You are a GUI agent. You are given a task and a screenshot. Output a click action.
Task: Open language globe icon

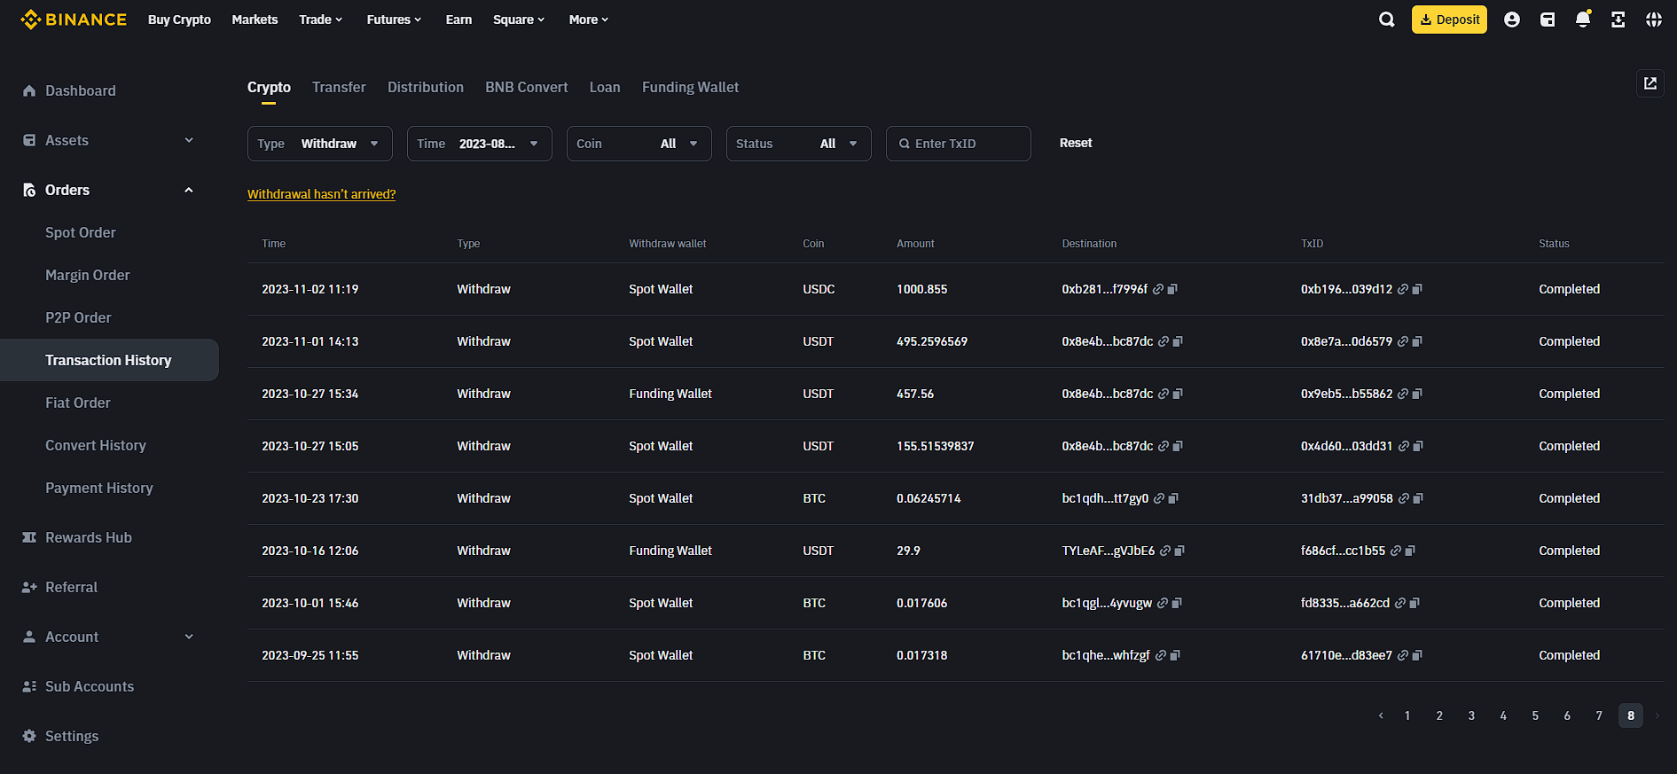(1654, 20)
